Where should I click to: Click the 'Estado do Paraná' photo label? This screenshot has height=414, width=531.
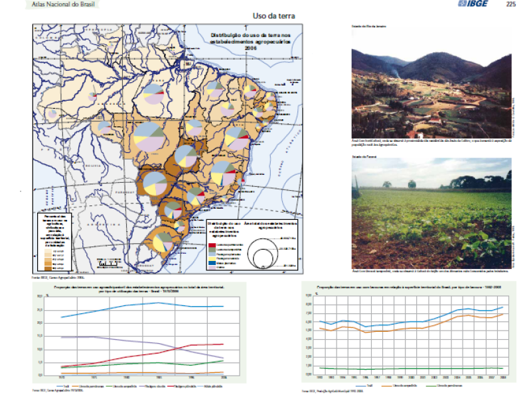(x=364, y=157)
